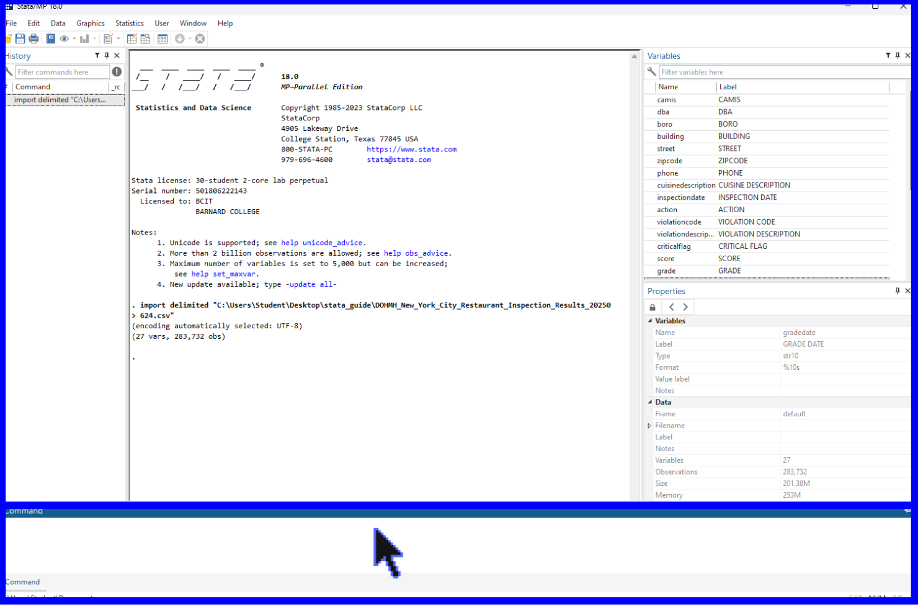Toggle errors-only button in History filter bar

(117, 72)
